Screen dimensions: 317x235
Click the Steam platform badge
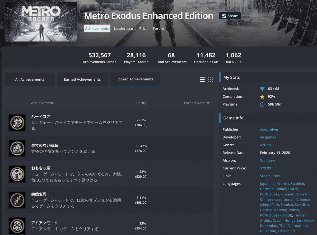[x=230, y=16]
